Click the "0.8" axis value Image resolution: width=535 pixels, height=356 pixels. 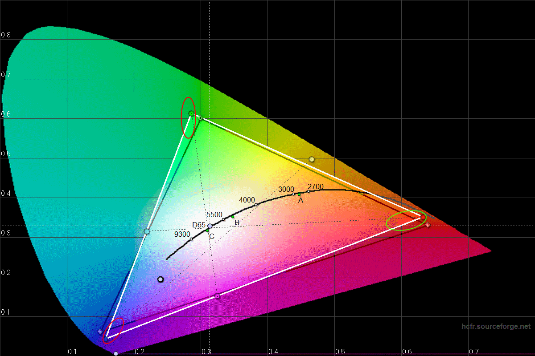tap(6, 35)
